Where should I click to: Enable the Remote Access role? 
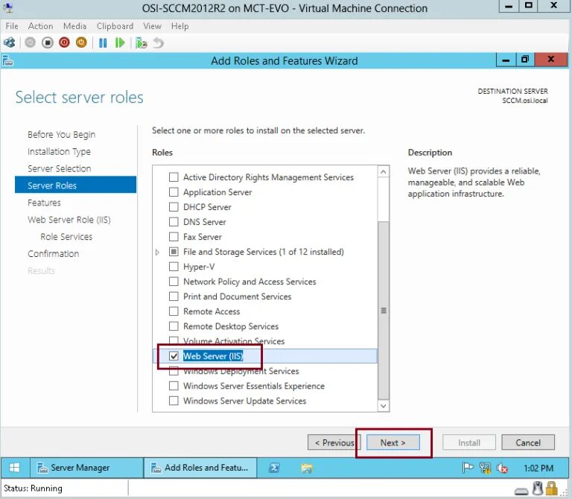[174, 311]
